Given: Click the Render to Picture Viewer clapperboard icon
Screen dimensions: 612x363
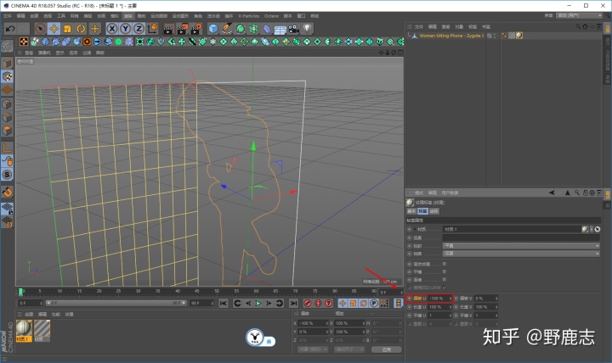Looking at the screenshot, I should tap(182, 29).
